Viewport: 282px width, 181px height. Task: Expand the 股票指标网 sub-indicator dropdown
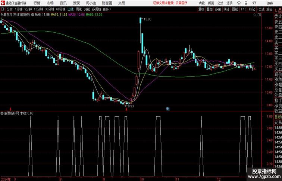[x=2, y=113]
